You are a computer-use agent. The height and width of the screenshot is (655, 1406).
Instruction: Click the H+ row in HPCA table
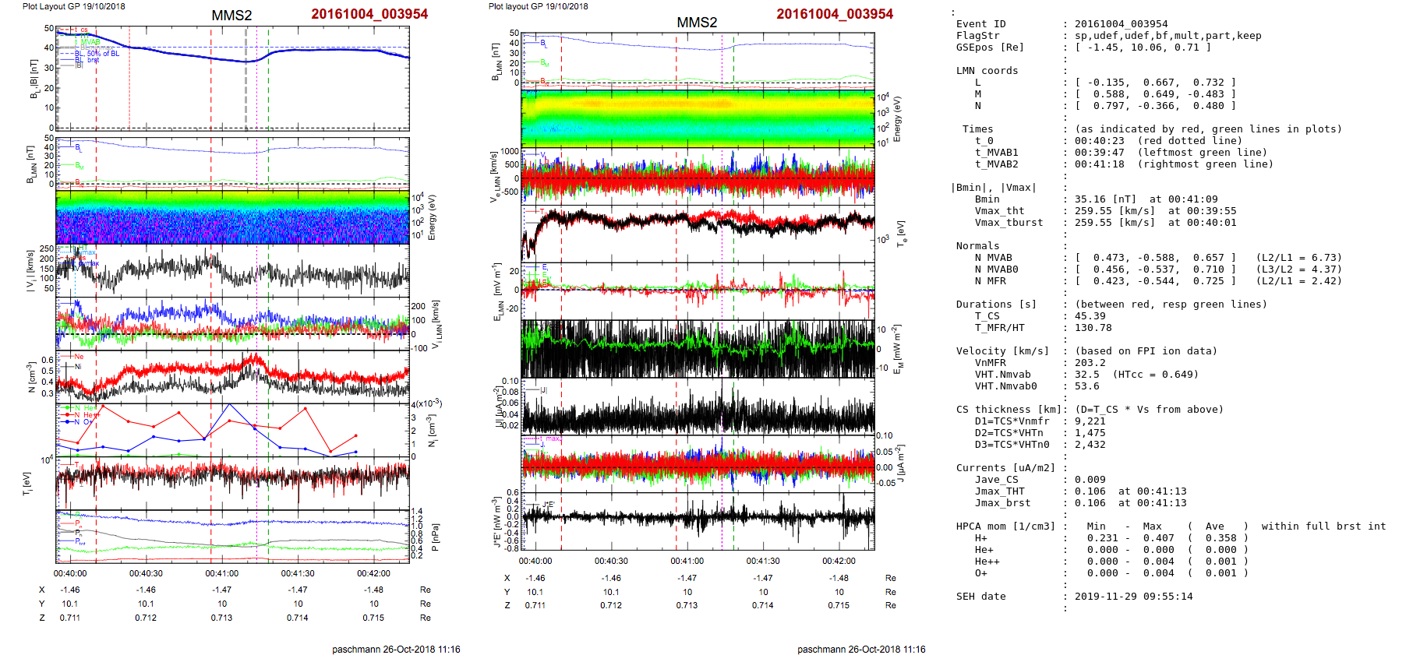[x=980, y=538]
